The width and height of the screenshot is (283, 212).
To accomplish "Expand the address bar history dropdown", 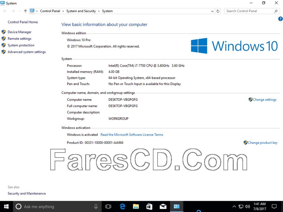I will coord(212,11).
